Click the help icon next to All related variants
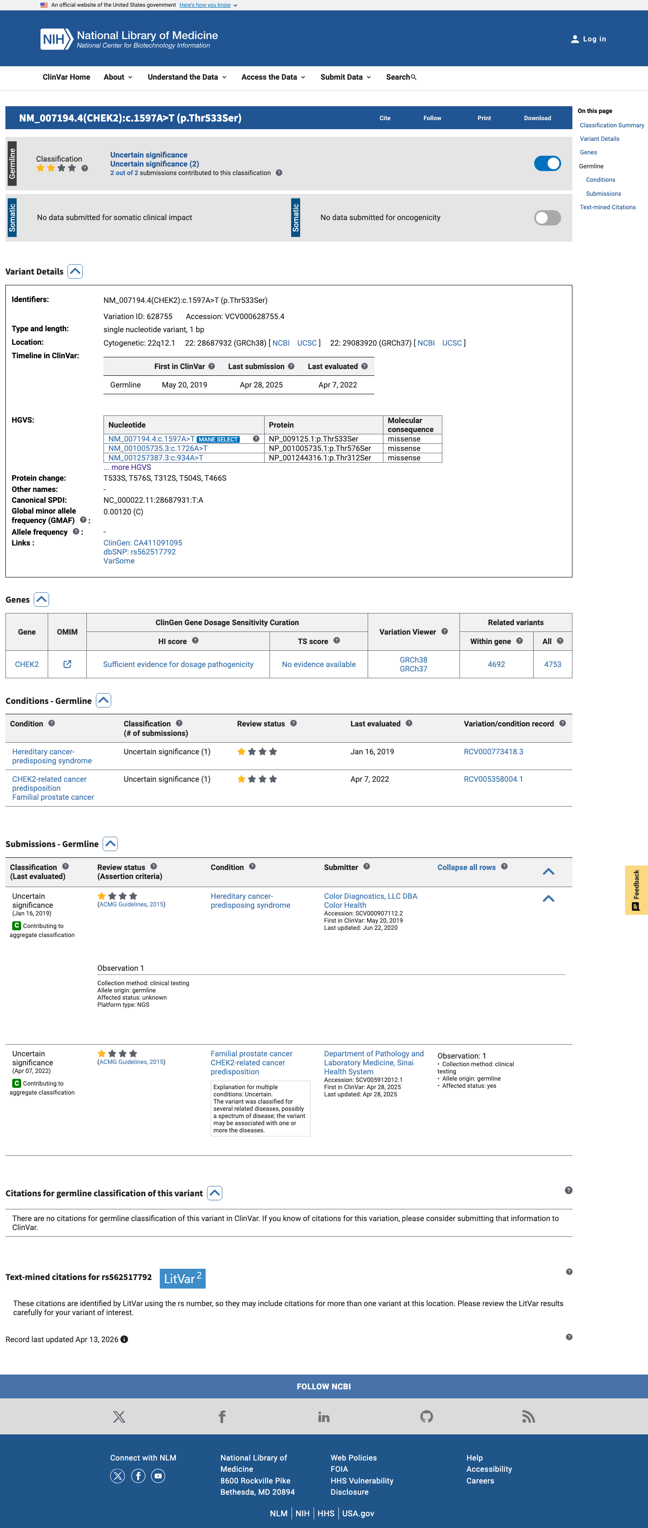 560,640
